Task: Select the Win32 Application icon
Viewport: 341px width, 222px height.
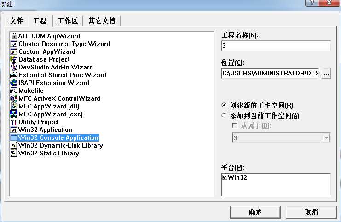Action: 14,130
